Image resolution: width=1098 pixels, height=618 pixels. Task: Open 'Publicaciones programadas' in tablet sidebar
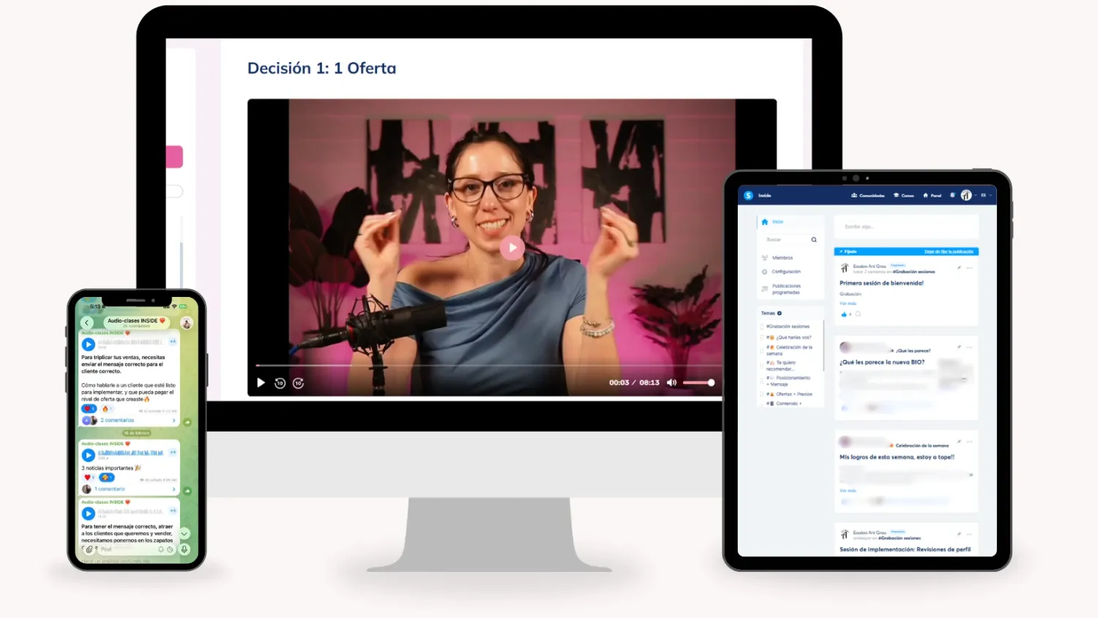782,289
